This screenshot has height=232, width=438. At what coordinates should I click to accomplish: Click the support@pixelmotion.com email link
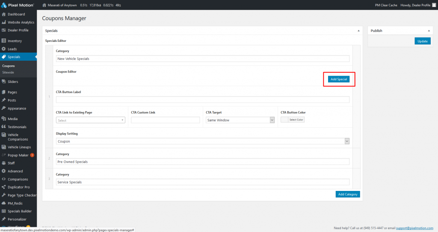coord(414,228)
